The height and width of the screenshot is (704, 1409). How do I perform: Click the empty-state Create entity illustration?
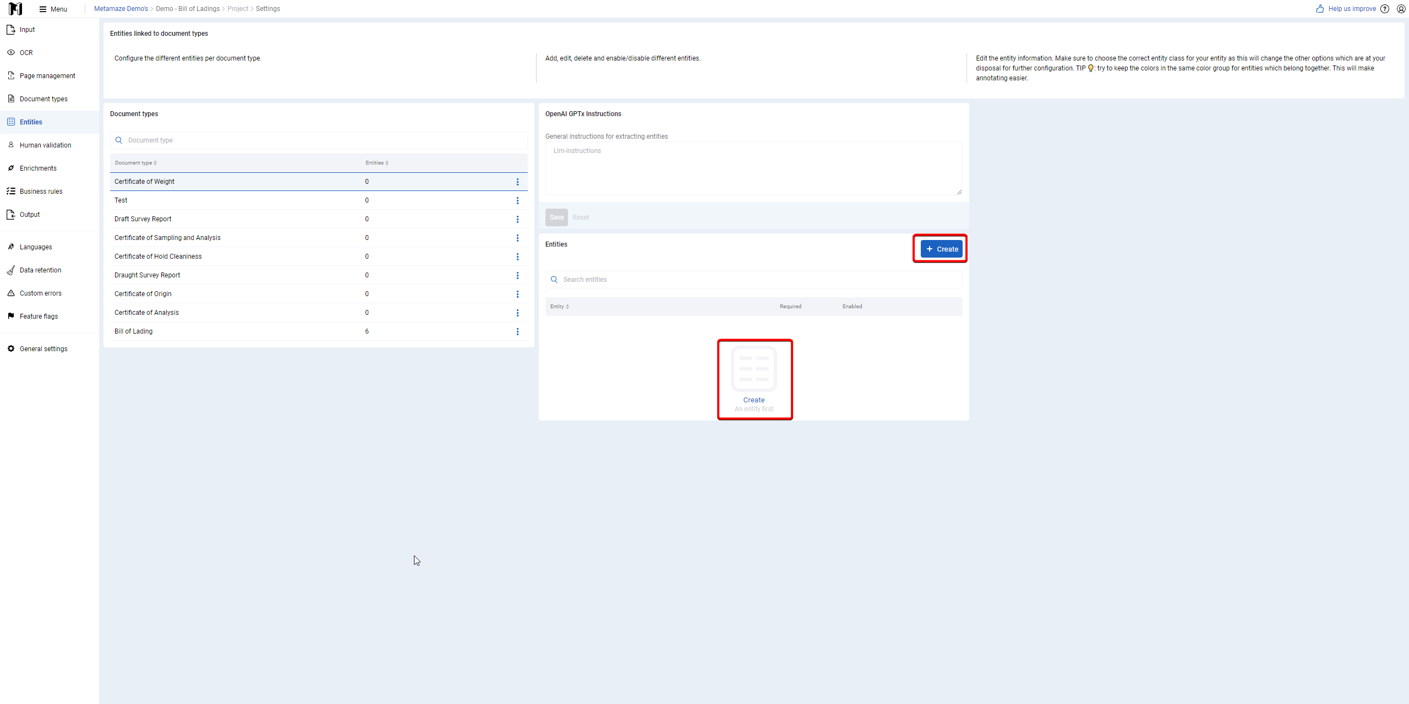coord(754,369)
